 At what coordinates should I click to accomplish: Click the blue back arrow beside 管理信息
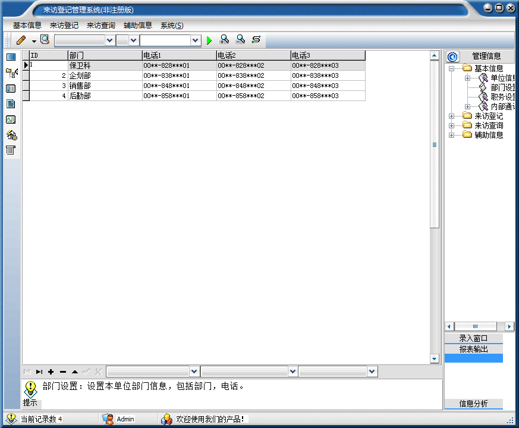click(452, 56)
